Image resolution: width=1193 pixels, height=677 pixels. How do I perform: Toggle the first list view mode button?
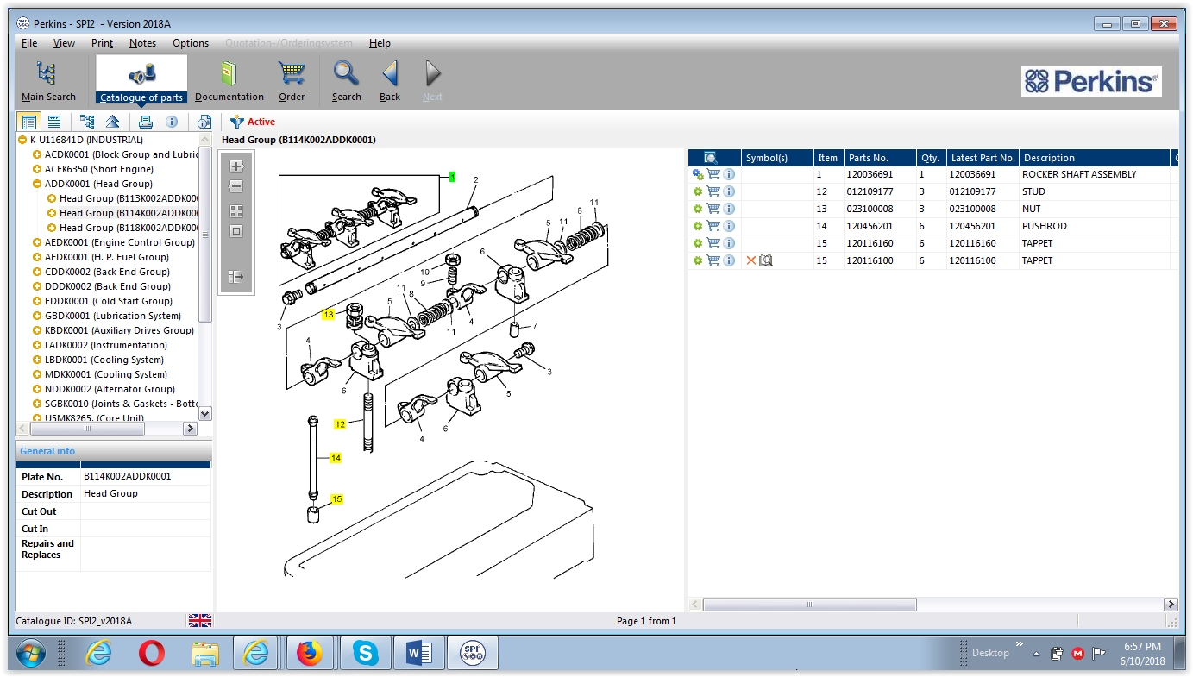click(x=29, y=122)
